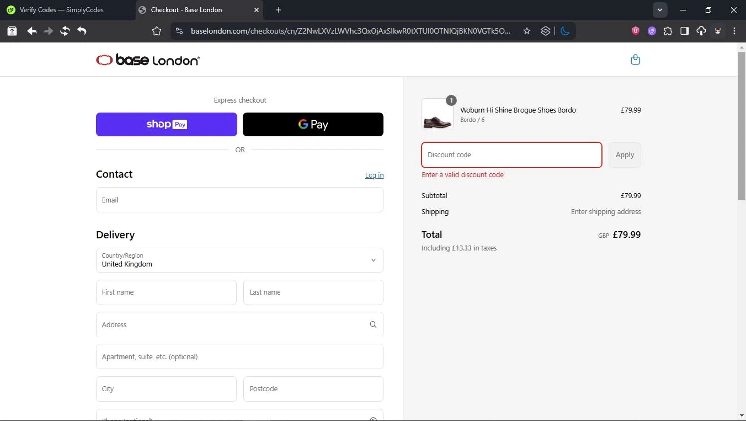
Task: Click the browser forward arrow
Action: point(48,31)
